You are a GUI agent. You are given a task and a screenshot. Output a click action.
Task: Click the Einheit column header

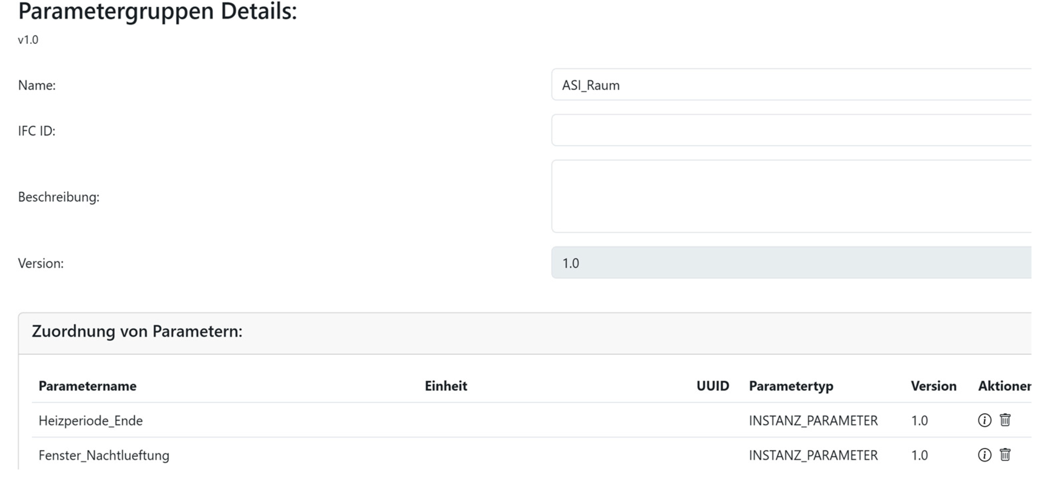tap(446, 386)
